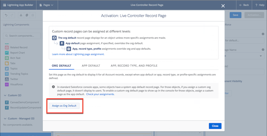Click the Activation button behind dialog

[254, 15]
